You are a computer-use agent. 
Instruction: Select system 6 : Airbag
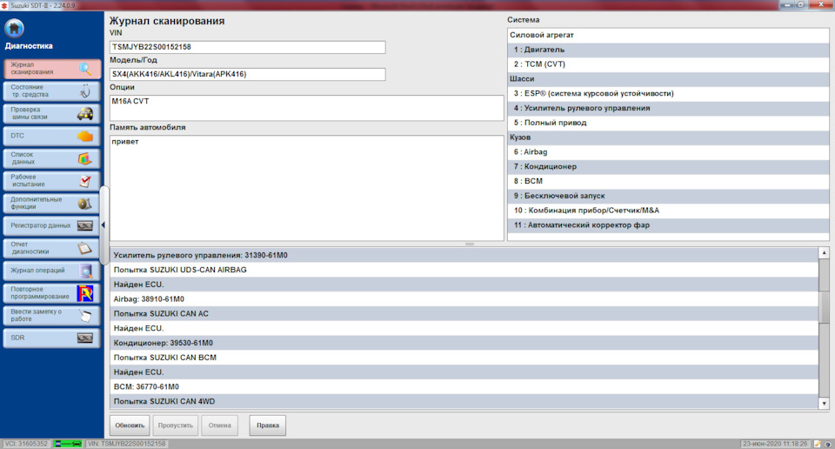668,151
